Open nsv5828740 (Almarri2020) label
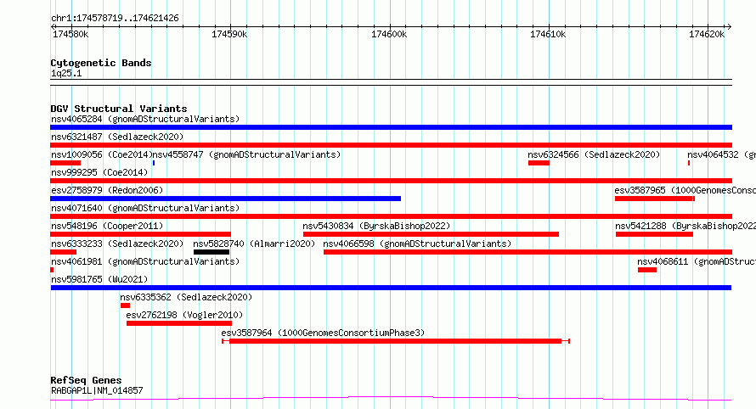 254,244
